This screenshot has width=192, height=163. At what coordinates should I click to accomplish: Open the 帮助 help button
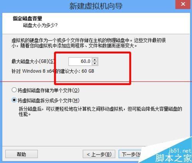tap(22, 154)
